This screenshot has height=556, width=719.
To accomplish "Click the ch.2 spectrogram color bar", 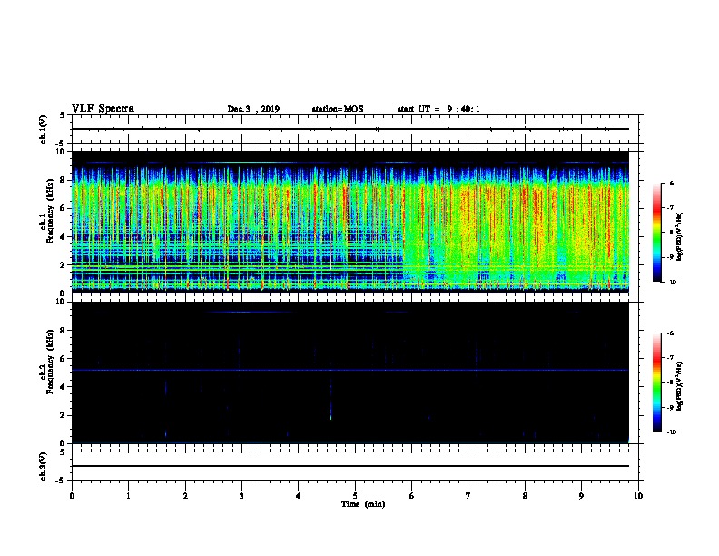I will tap(657, 382).
